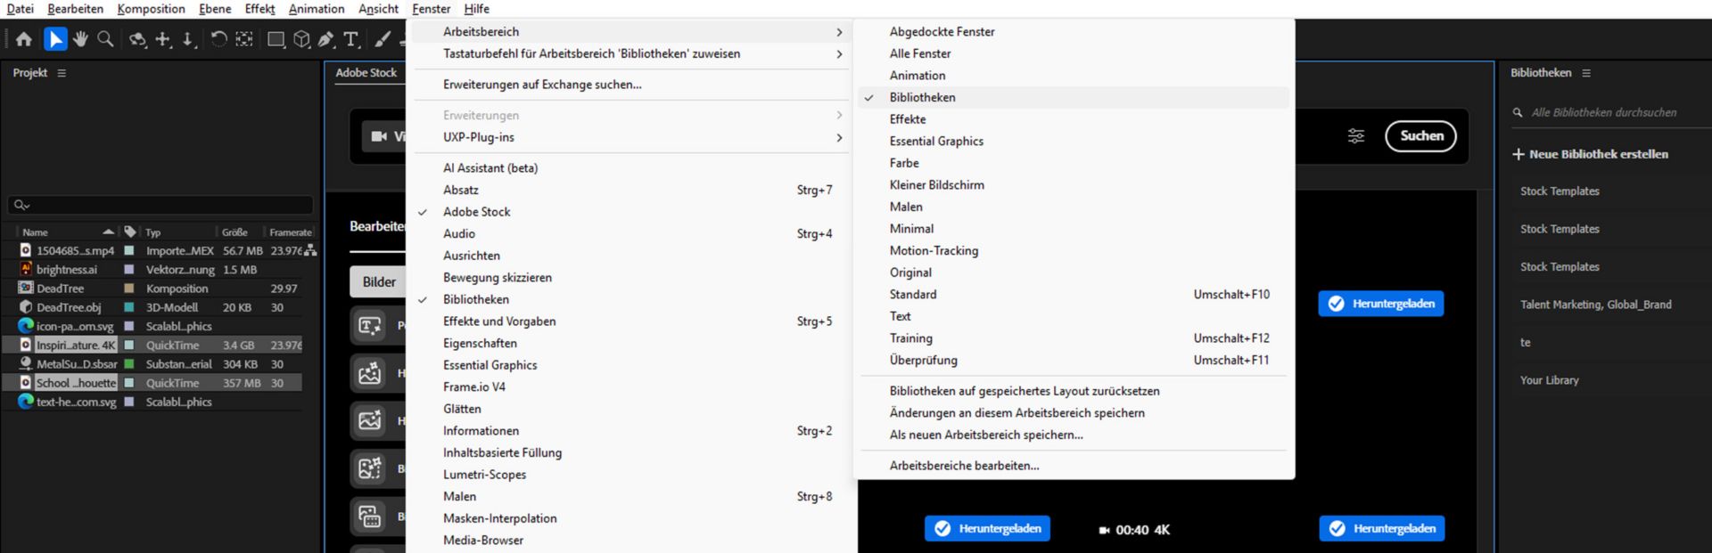Click the Home icon in the toolbar
The width and height of the screenshot is (1712, 553).
24,39
